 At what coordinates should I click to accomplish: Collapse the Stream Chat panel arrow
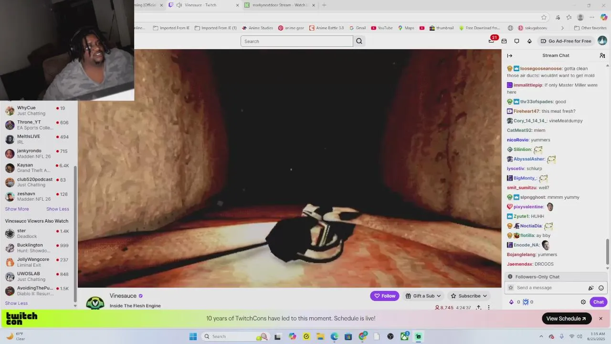[510, 55]
